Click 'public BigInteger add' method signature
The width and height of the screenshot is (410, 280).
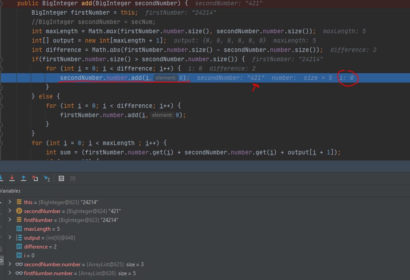[x=102, y=4]
